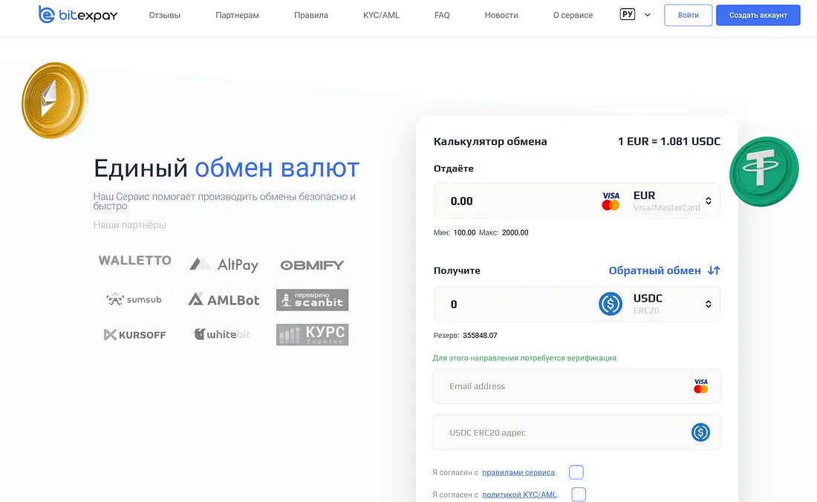Focus the USDC ERC20 адрес input field

coord(577,432)
